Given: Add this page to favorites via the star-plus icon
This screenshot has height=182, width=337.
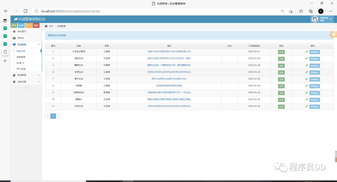Looking at the screenshot, I should (x=291, y=11).
